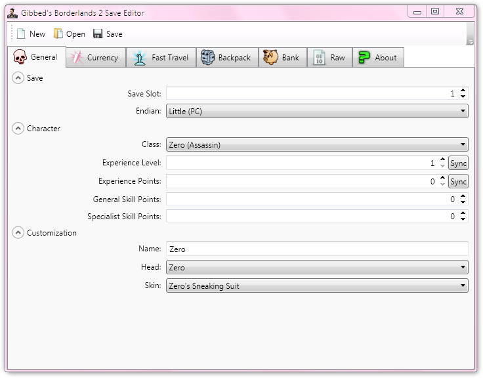483x378 pixels.
Task: Collapse the Character section
Action: (18, 128)
